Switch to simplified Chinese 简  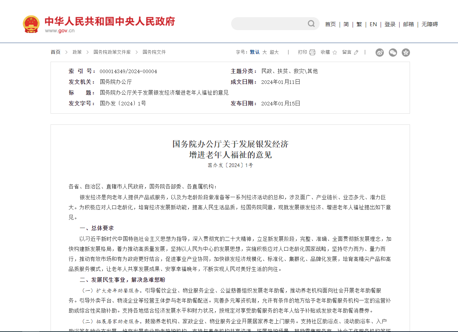(346, 24)
